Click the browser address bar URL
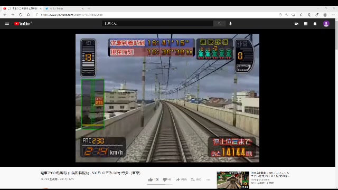The image size is (338, 190). (x=72, y=15)
